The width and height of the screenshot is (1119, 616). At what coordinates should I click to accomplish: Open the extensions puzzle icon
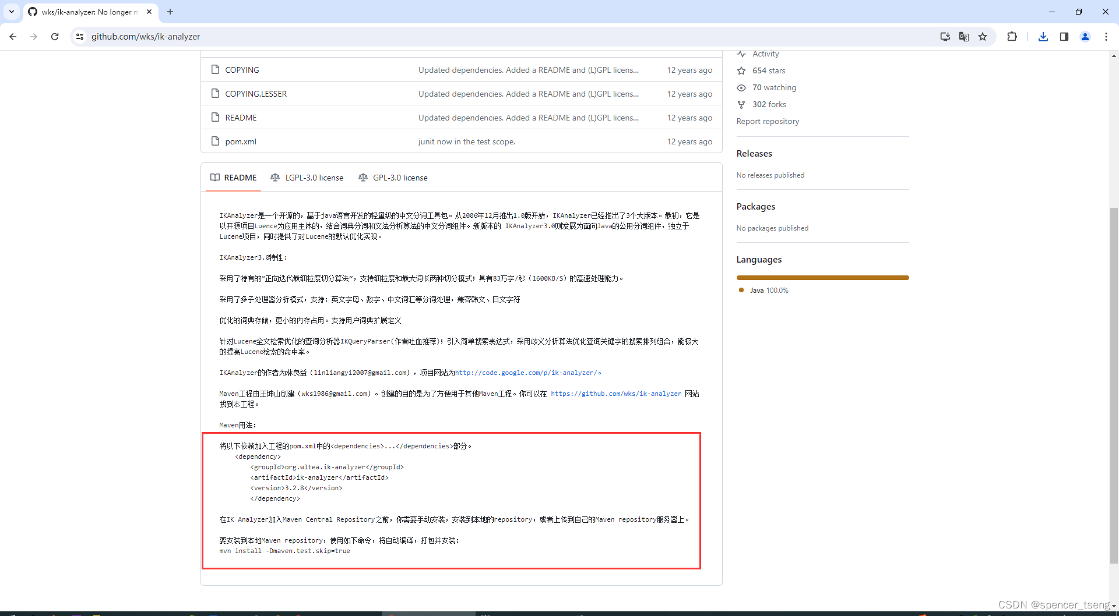[x=1012, y=37]
